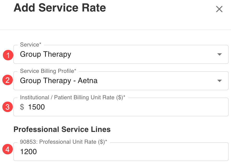This screenshot has width=231, height=163.
Task: Select the Group Therapy service value
Action: [x=46, y=54]
